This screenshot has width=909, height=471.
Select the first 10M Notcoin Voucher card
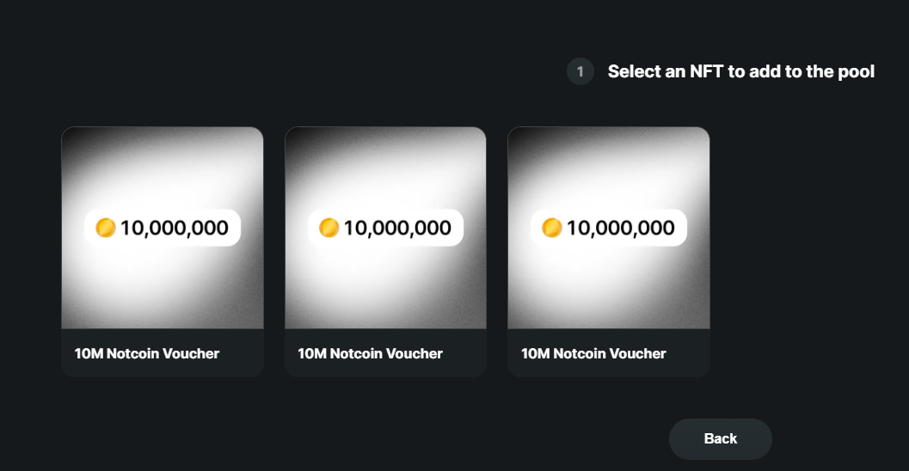coord(162,251)
